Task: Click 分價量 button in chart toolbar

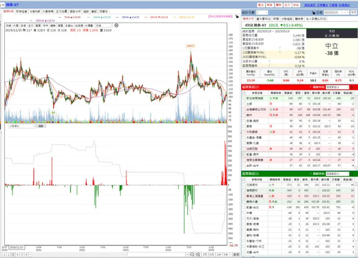Action: tap(89, 26)
